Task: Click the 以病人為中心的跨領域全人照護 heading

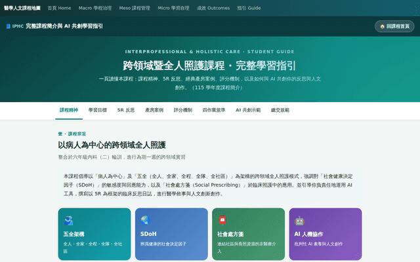Action: coord(112,145)
